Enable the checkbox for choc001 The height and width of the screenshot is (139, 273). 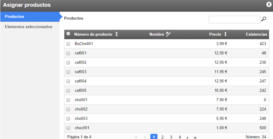coord(68,128)
